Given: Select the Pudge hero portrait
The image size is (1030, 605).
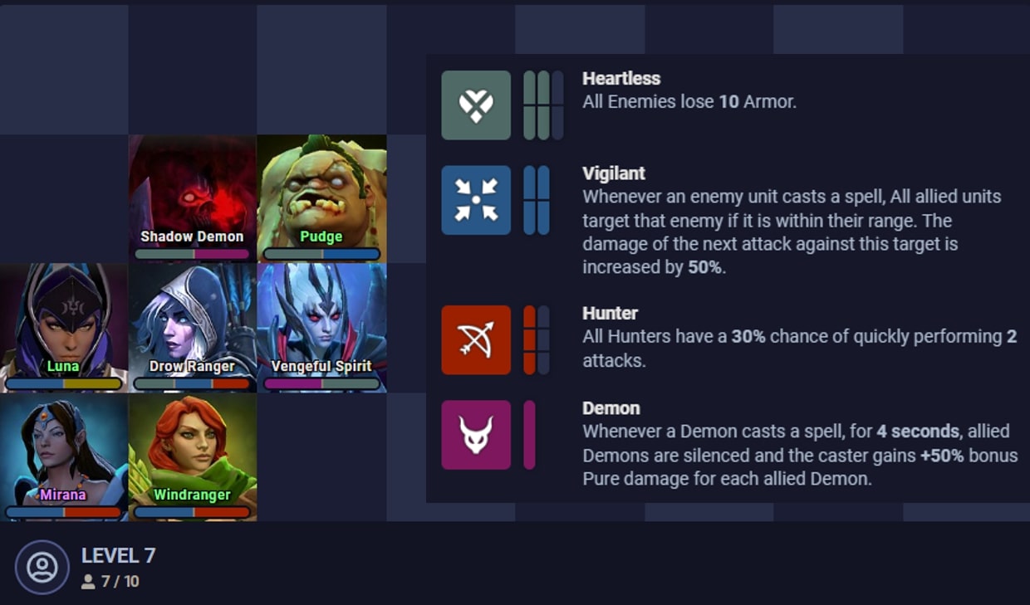Looking at the screenshot, I should 321,199.
